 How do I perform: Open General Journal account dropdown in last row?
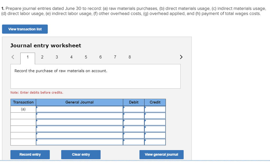79,142
